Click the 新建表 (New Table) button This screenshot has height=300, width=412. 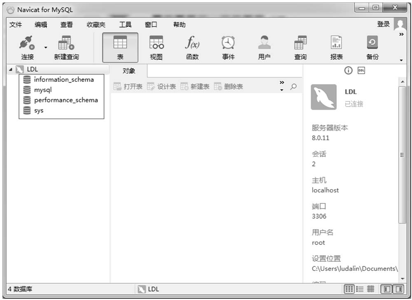pos(195,86)
